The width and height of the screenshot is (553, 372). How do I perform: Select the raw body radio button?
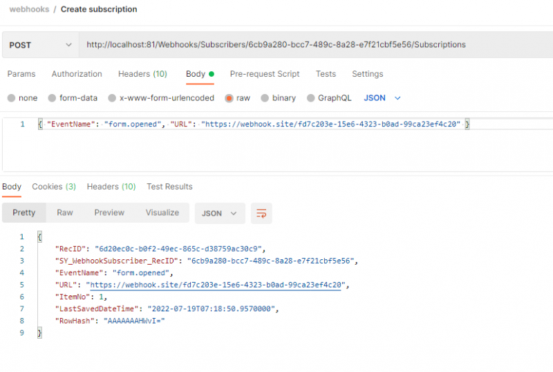[229, 98]
